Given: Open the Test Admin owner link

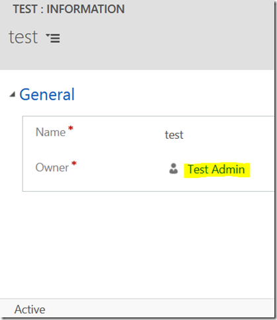Looking at the screenshot, I should tap(216, 169).
